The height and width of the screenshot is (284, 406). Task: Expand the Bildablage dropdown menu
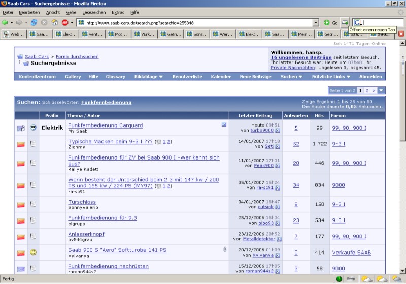[161, 77]
